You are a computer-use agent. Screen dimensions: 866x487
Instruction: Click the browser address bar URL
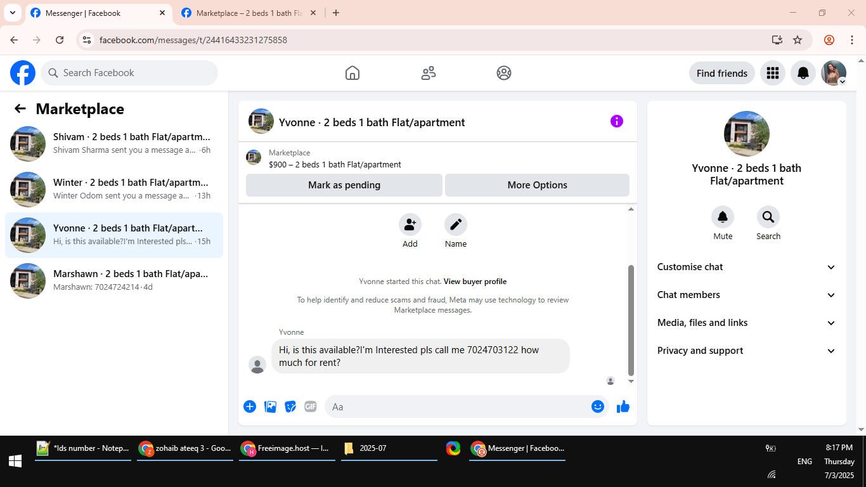(x=193, y=40)
